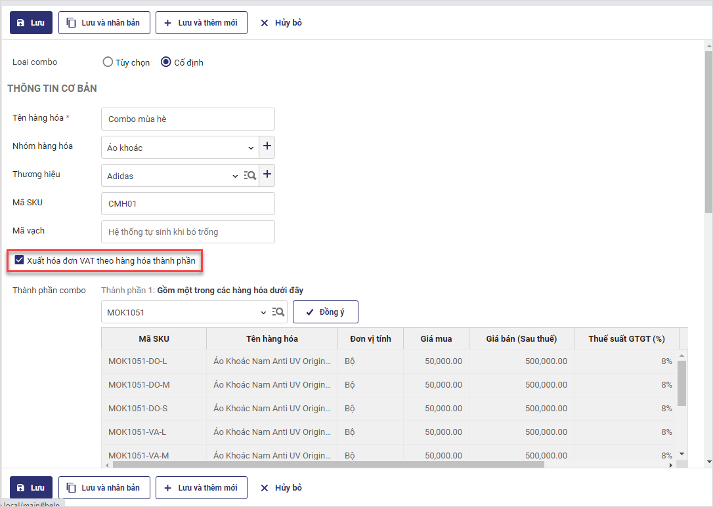Viewport: 713px width, 507px height.
Task: Expand the Nhóm hàng hóa dropdown
Action: point(251,148)
